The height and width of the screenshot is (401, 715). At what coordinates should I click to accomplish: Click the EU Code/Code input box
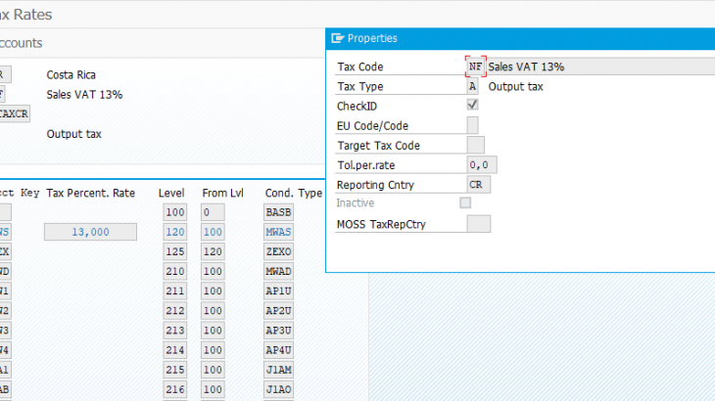pos(473,125)
